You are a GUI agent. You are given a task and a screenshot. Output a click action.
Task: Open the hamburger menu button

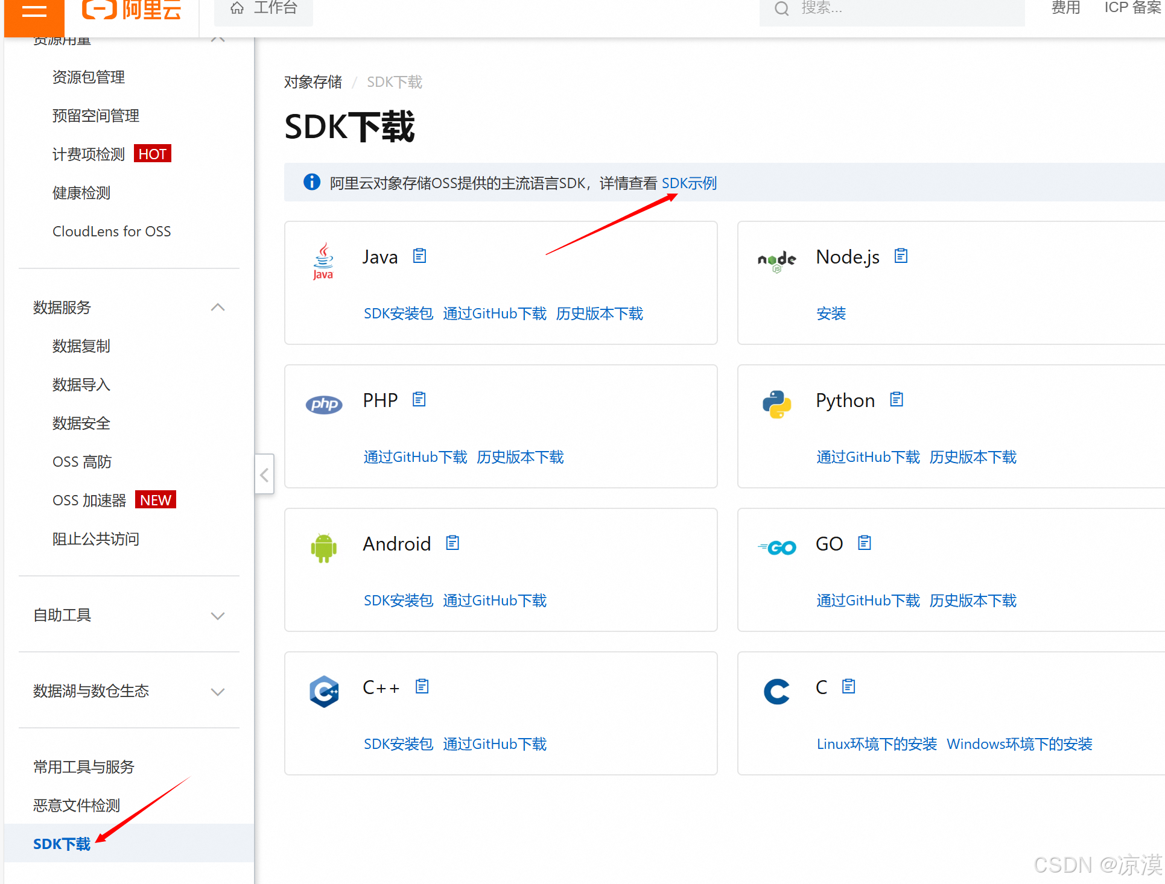34,11
